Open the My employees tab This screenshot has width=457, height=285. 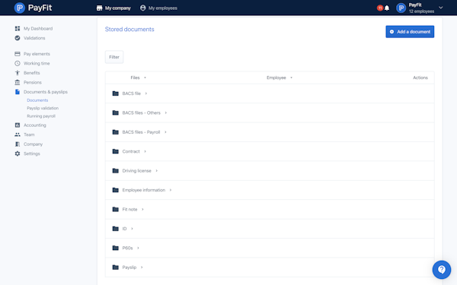[158, 8]
